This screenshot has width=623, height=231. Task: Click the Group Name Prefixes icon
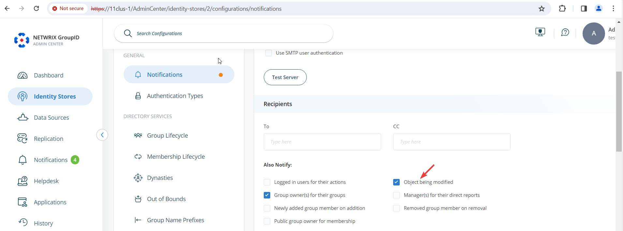point(138,220)
